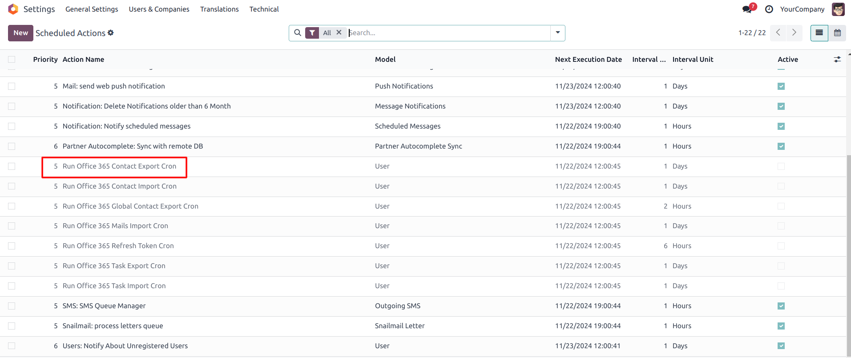
Task: Open the Users & Companies menu
Action: click(159, 9)
